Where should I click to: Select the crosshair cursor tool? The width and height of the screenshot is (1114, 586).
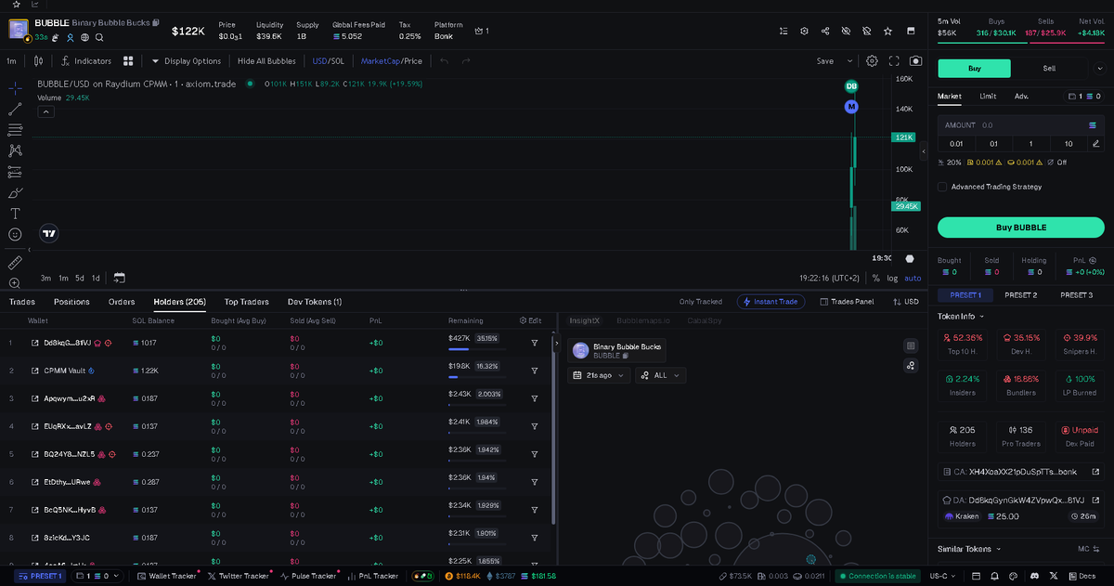point(15,88)
